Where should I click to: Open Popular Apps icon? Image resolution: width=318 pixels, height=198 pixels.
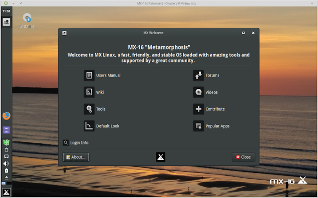(198, 126)
